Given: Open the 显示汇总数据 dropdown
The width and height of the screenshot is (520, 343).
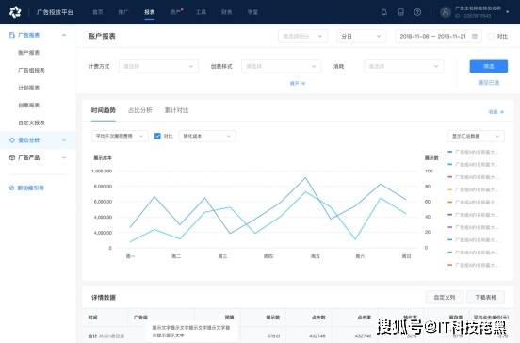Looking at the screenshot, I should pos(476,136).
